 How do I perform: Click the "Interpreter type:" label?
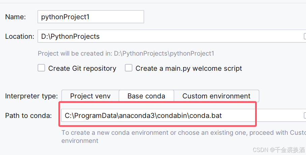[31, 96]
